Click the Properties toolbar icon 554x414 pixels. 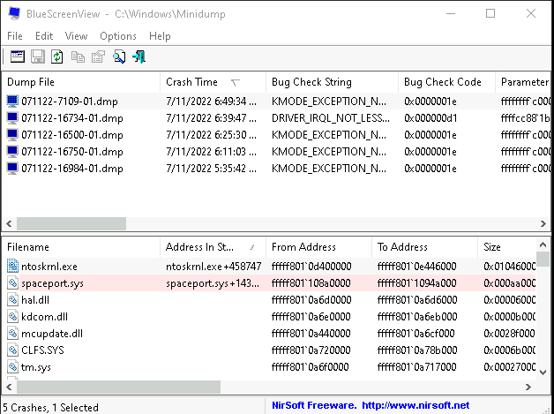coord(98,56)
